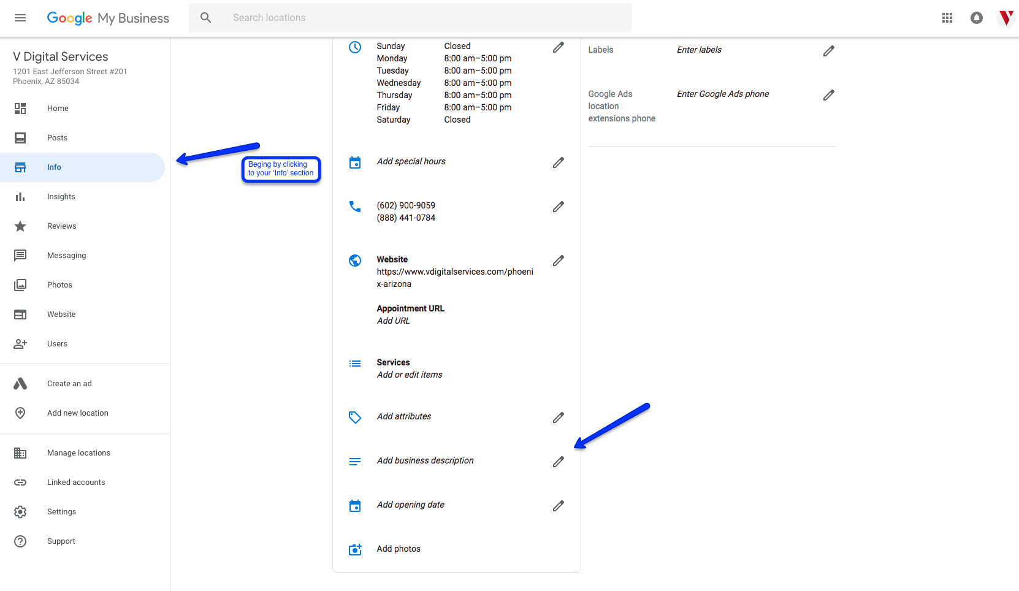Click the Enter Google Ads phone field
Viewport: 1019px width, 591px height.
point(723,94)
